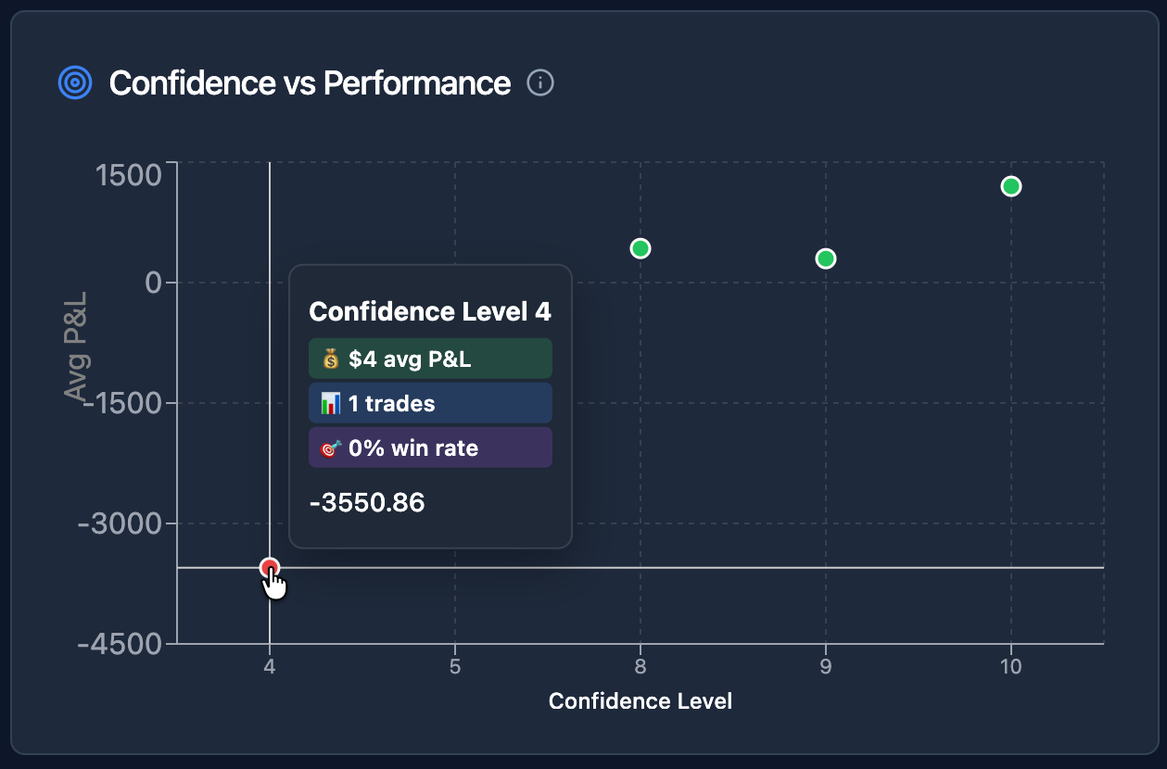
Task: Click the -3550.86 value in tooltip
Action: point(367,503)
